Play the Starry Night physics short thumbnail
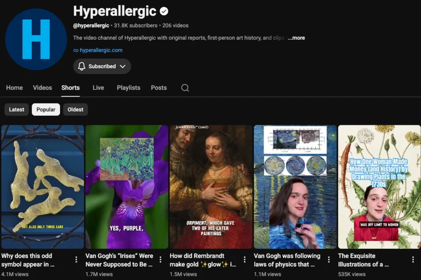Screen dimensions: 421x280 [x=296, y=187]
